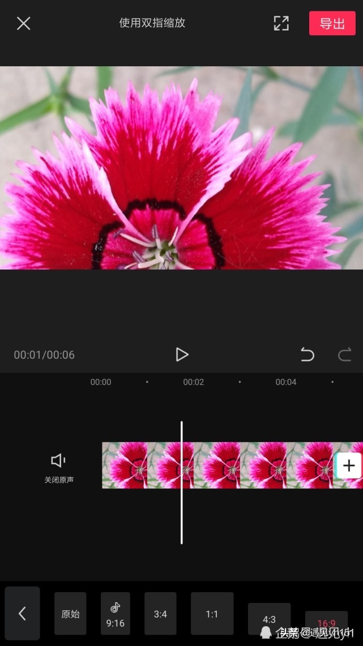363x646 pixels.
Task: Select the 4:3 aspect ratio
Action: (269, 619)
